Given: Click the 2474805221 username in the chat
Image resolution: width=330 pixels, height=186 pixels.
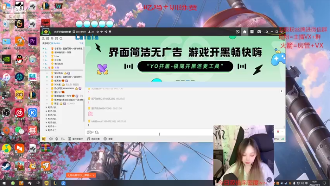Looking at the screenshot, I should click(x=103, y=98).
